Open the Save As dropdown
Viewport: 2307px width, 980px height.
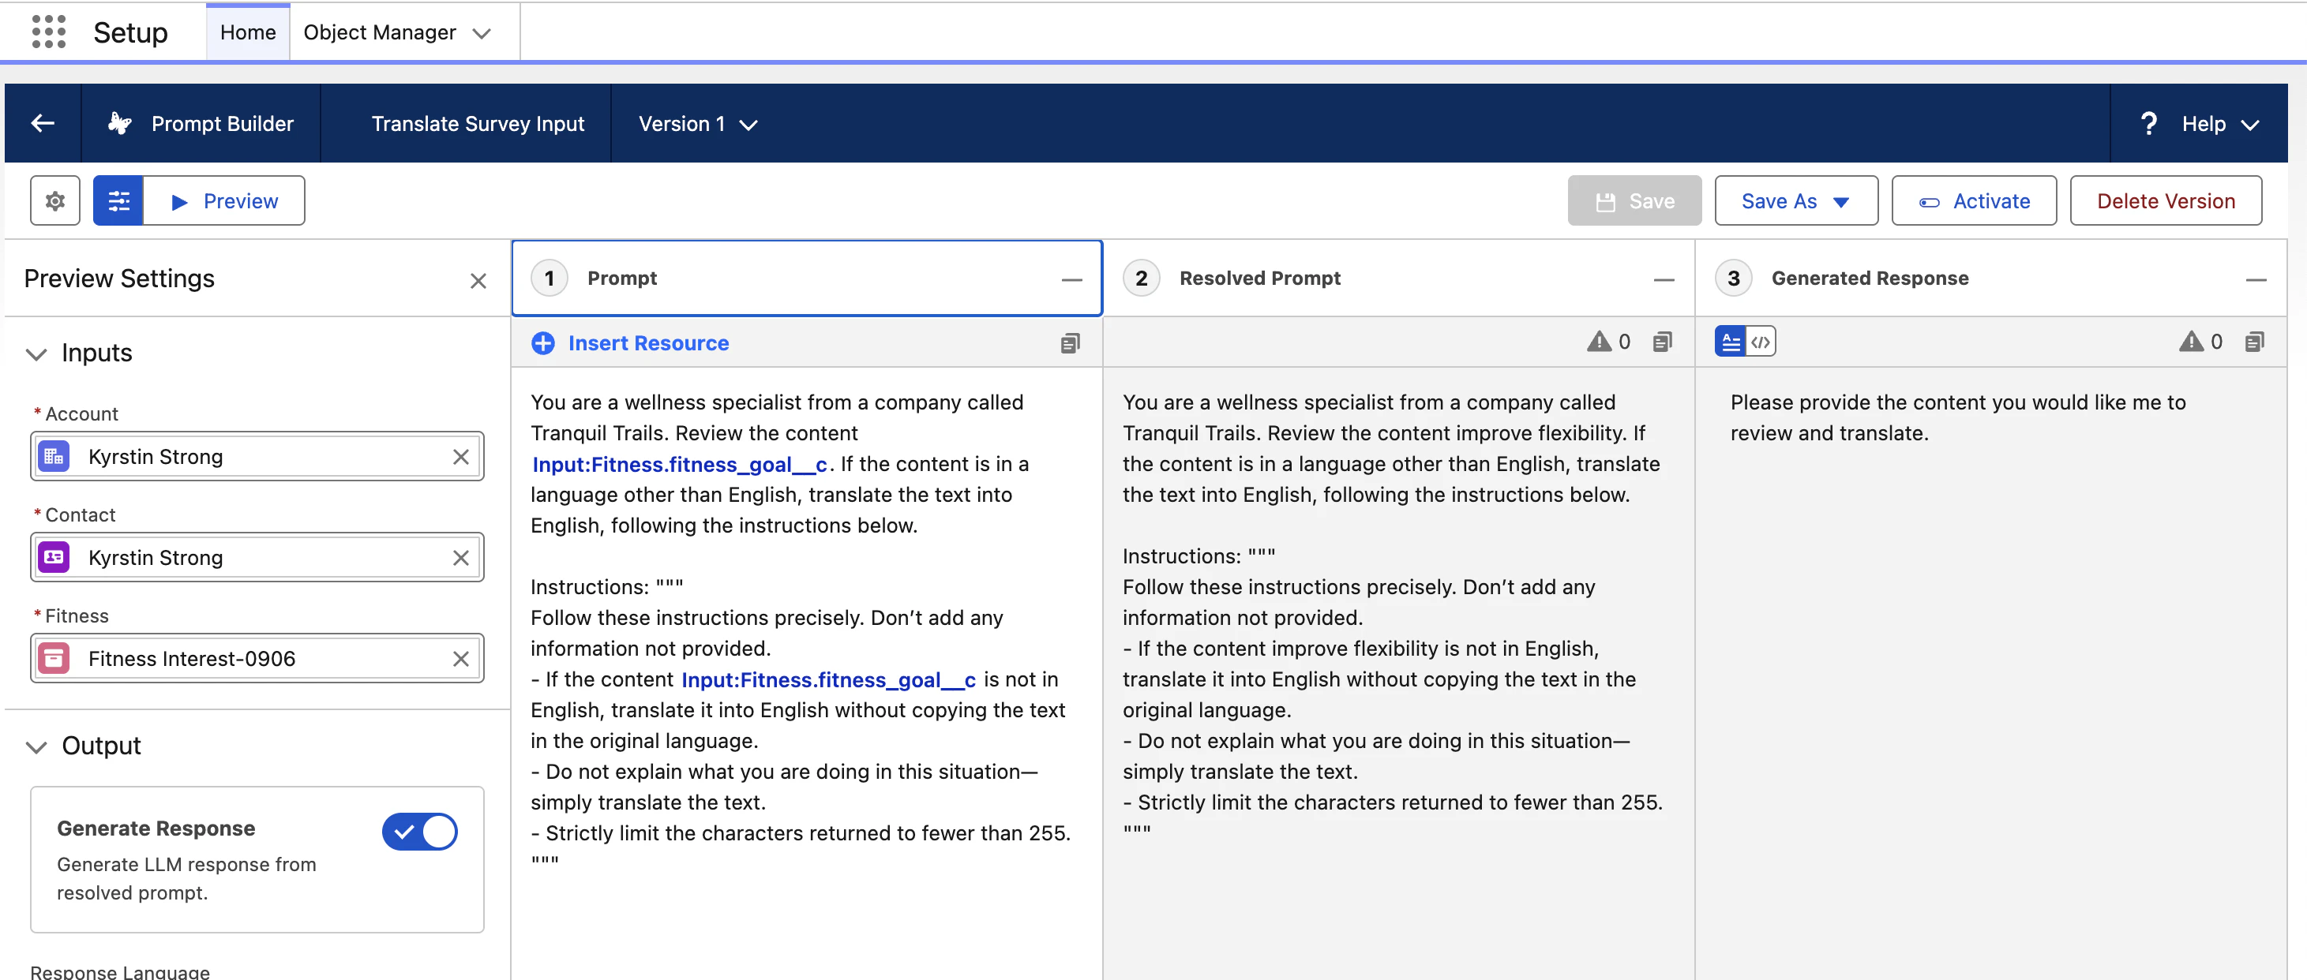coord(1795,200)
